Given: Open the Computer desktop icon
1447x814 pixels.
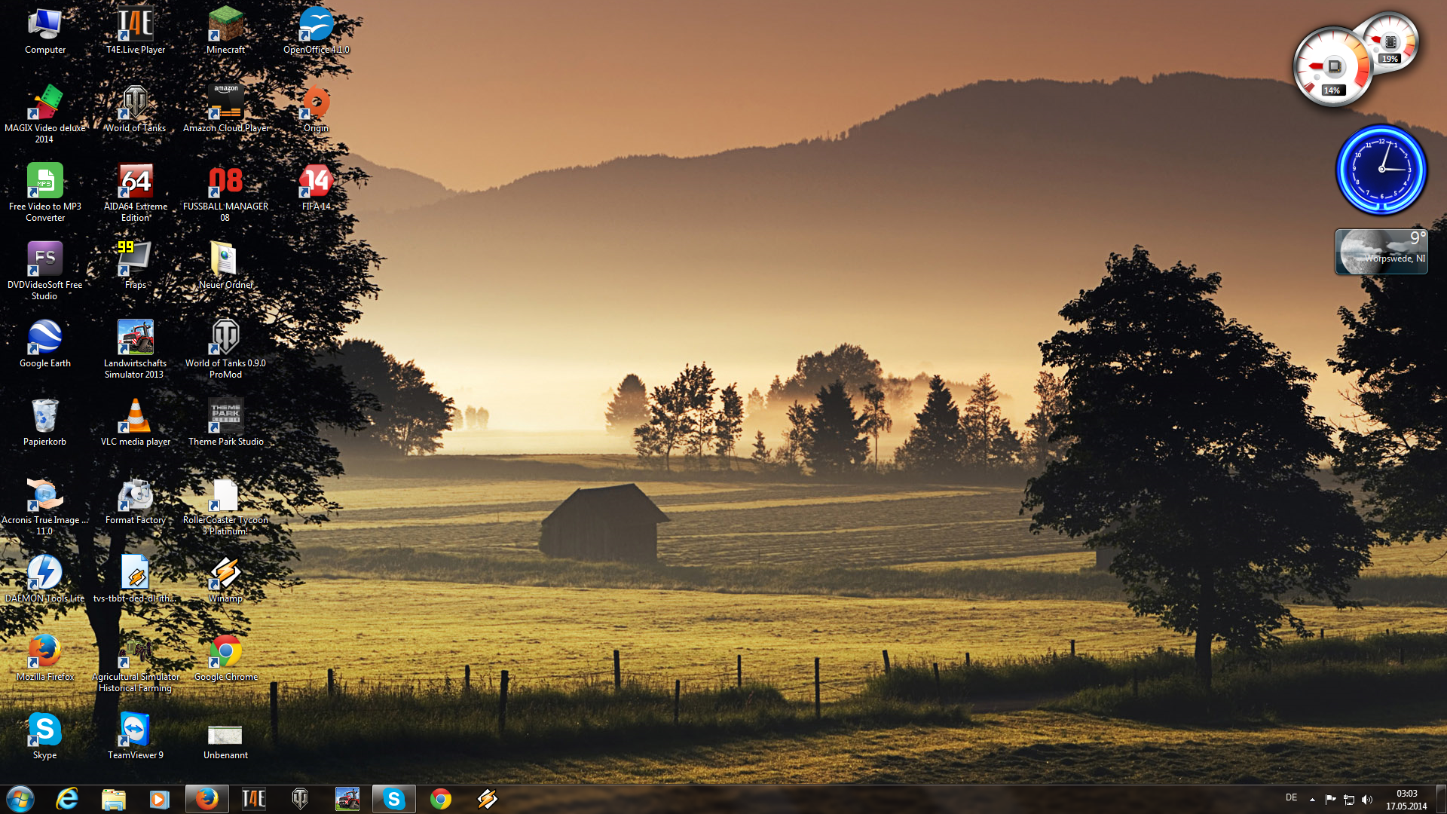Looking at the screenshot, I should 45,31.
